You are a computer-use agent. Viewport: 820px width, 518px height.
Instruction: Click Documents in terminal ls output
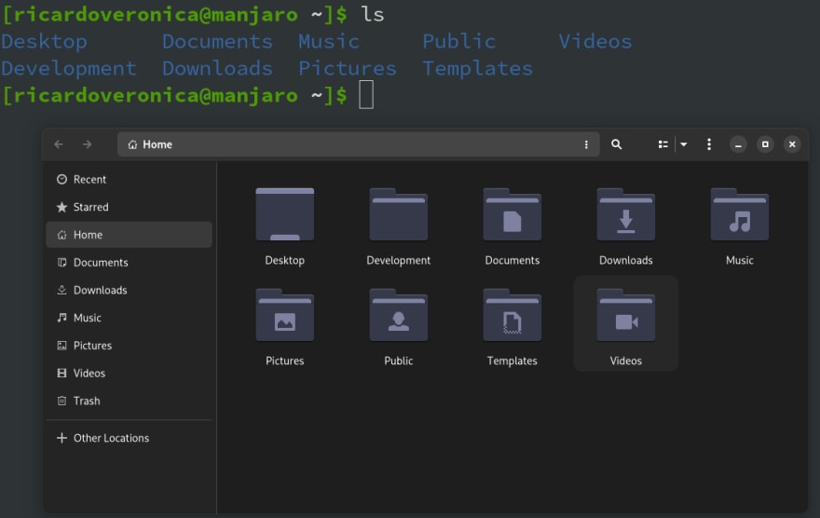tap(217, 41)
